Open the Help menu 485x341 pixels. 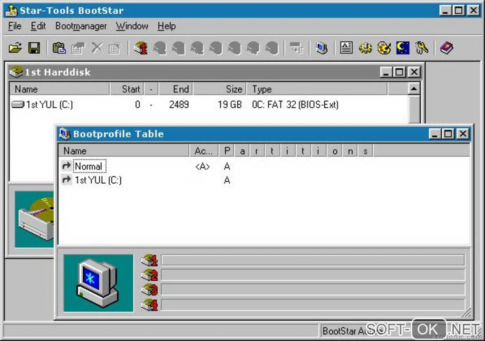[x=166, y=26]
